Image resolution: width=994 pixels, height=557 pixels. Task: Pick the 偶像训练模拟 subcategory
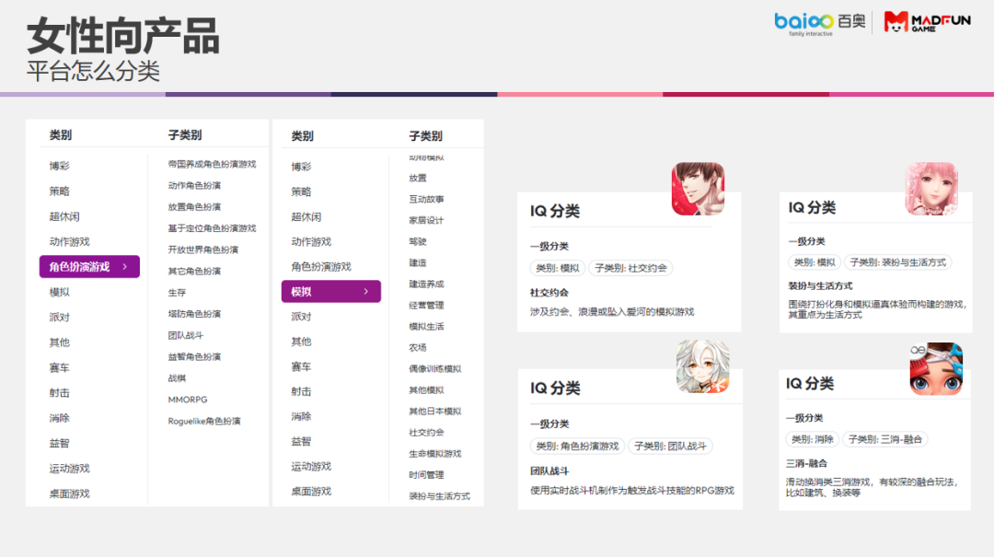tap(434, 369)
